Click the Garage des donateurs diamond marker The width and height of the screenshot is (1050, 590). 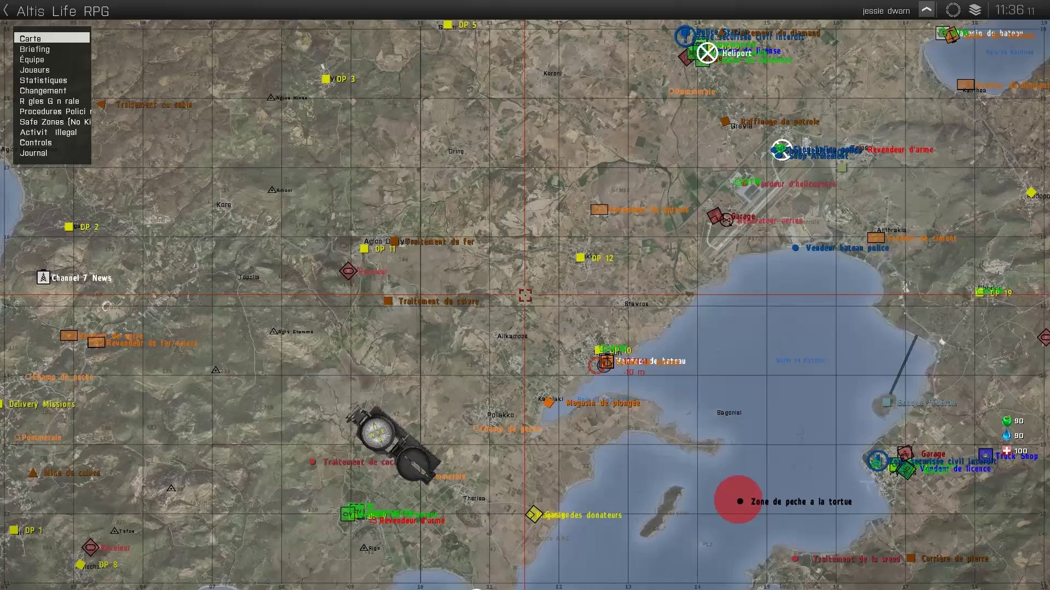click(534, 514)
